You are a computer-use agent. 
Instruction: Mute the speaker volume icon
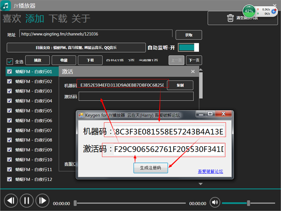[214, 202]
